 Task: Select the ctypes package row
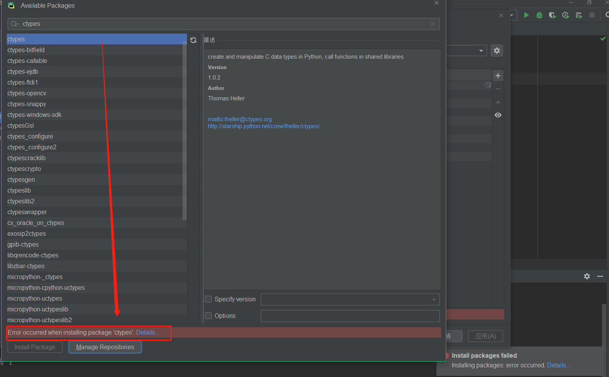[97, 39]
